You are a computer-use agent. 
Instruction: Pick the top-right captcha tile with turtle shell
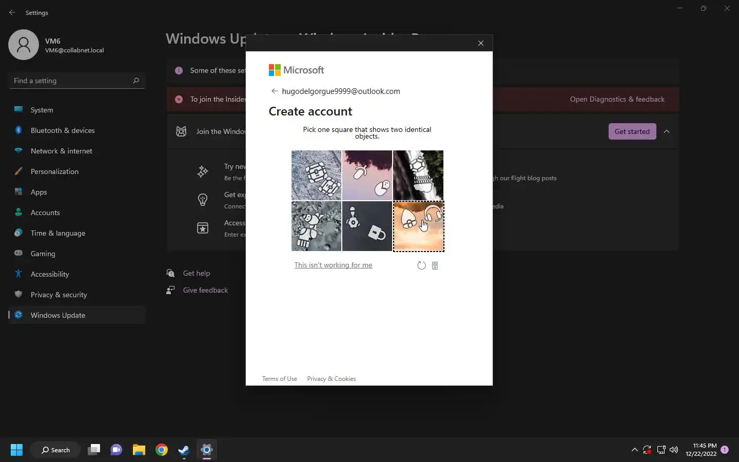click(418, 175)
